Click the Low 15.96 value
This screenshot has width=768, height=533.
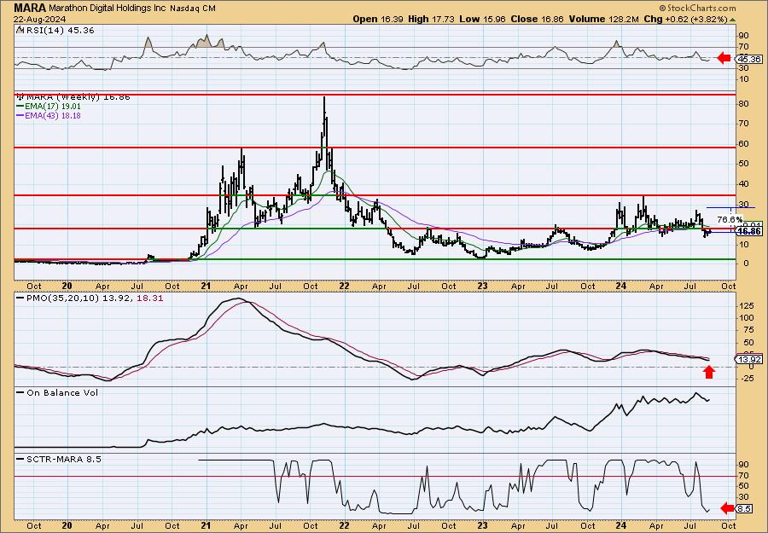pyautogui.click(x=484, y=19)
